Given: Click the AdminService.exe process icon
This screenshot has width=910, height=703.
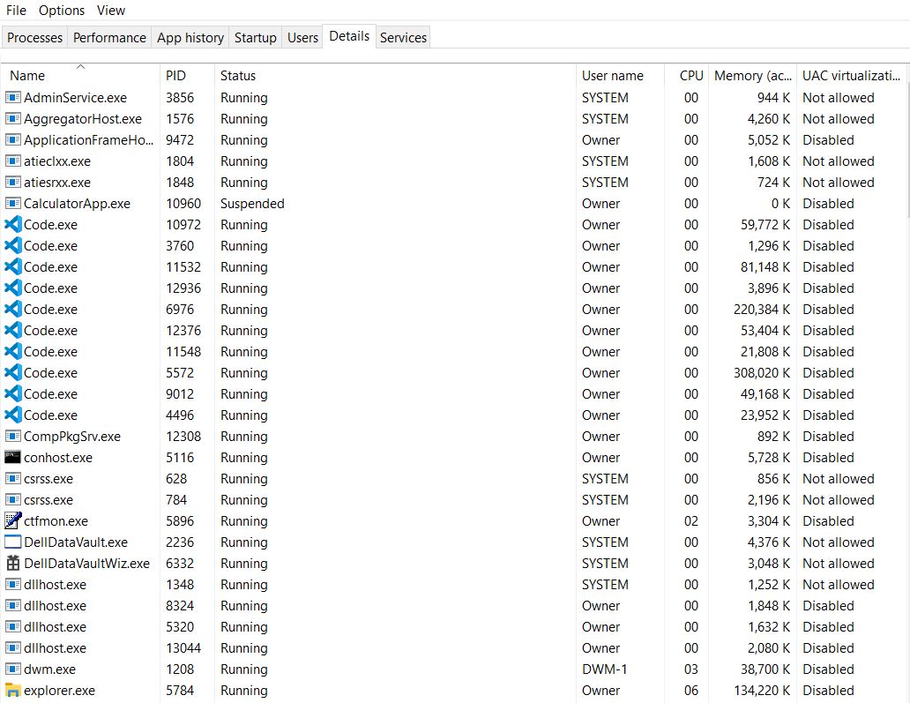Looking at the screenshot, I should [12, 98].
